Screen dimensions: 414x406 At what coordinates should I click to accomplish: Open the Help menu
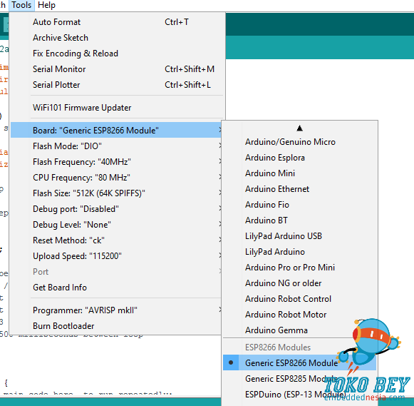tap(46, 5)
